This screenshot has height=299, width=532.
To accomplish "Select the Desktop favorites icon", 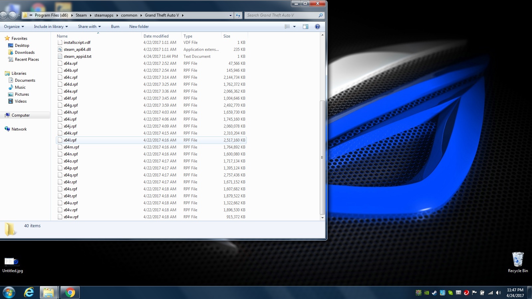I will (11, 46).
